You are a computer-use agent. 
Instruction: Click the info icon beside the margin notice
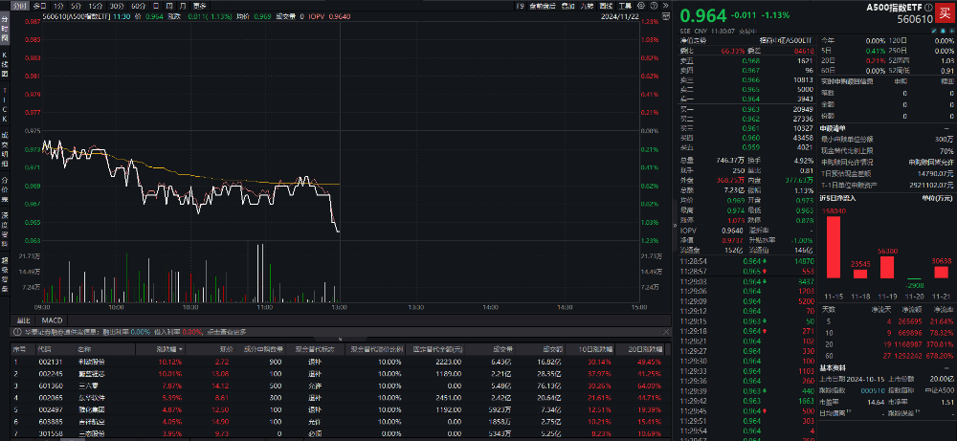point(13,332)
